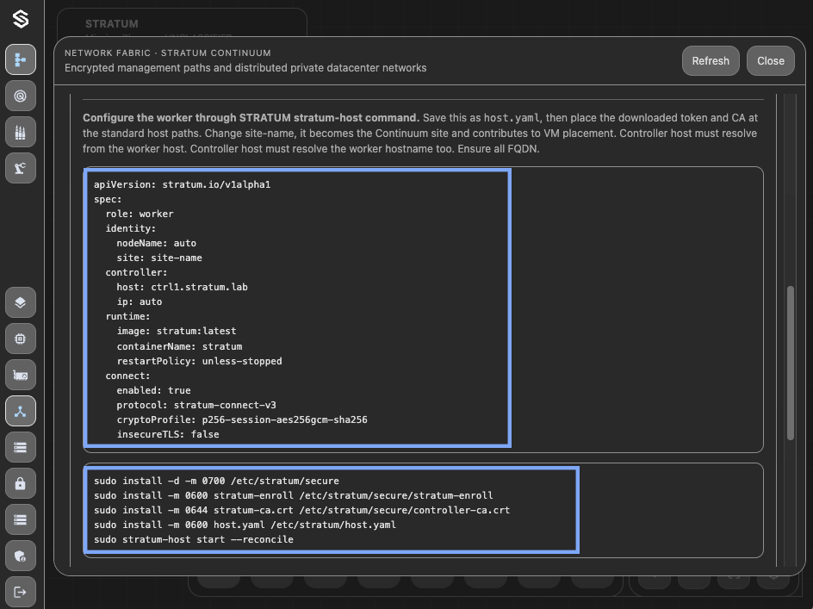The height and width of the screenshot is (609, 813).
Task: Click the inline 'host.yaml' filename in the instructions
Action: click(512, 118)
